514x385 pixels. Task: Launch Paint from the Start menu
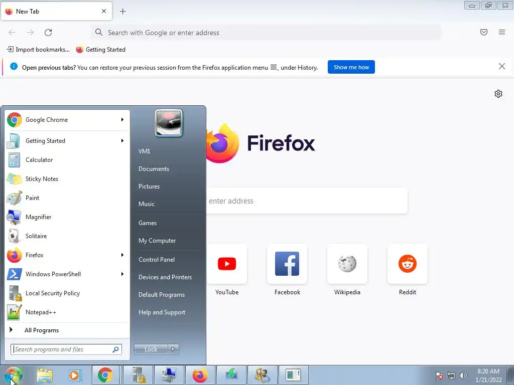[67, 198]
